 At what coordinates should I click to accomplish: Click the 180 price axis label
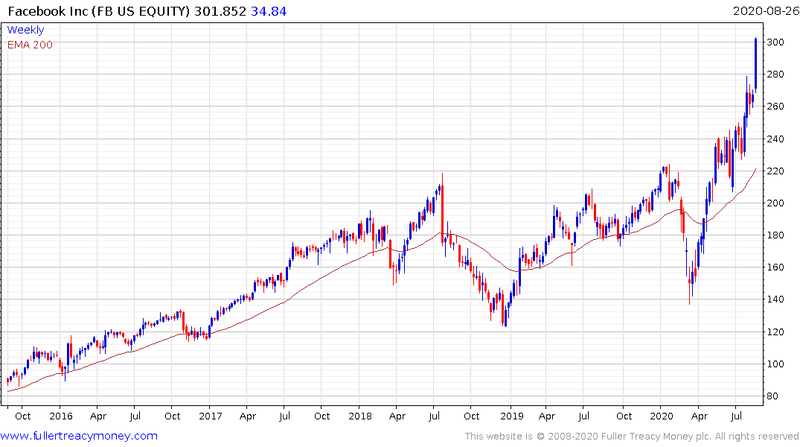point(775,235)
